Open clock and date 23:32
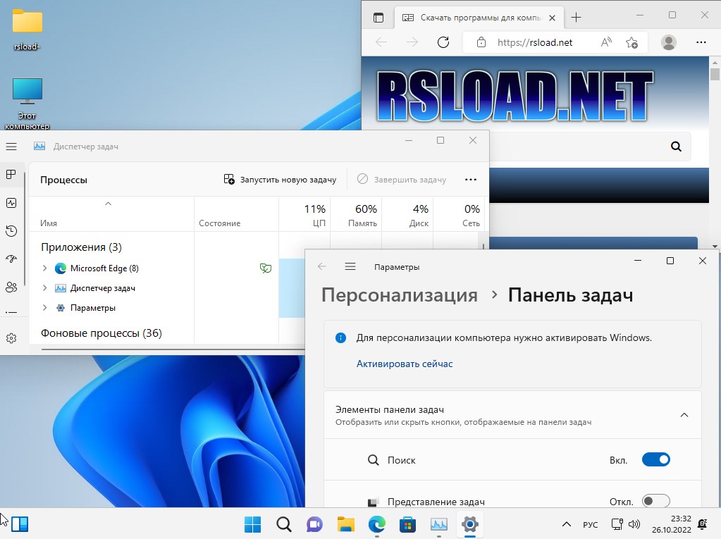721x539 pixels. pos(672,523)
